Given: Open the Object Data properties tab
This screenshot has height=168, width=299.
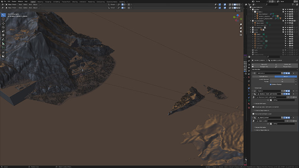Looking at the screenshot, I should [249, 101].
